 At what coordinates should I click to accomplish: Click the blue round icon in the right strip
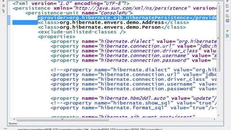pyautogui.click(x=227, y=11)
